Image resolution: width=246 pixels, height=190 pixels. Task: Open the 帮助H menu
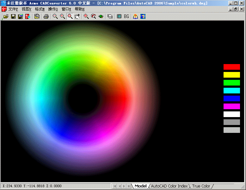pyautogui.click(x=80, y=9)
